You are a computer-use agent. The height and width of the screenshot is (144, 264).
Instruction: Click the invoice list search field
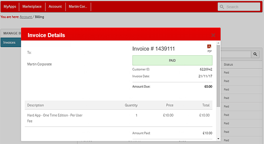coord(236,54)
